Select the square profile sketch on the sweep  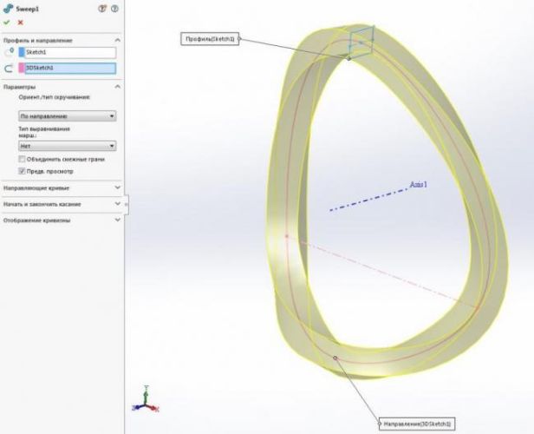(x=361, y=41)
